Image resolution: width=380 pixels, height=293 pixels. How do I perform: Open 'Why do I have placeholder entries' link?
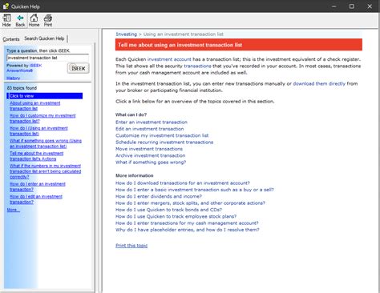point(188,230)
